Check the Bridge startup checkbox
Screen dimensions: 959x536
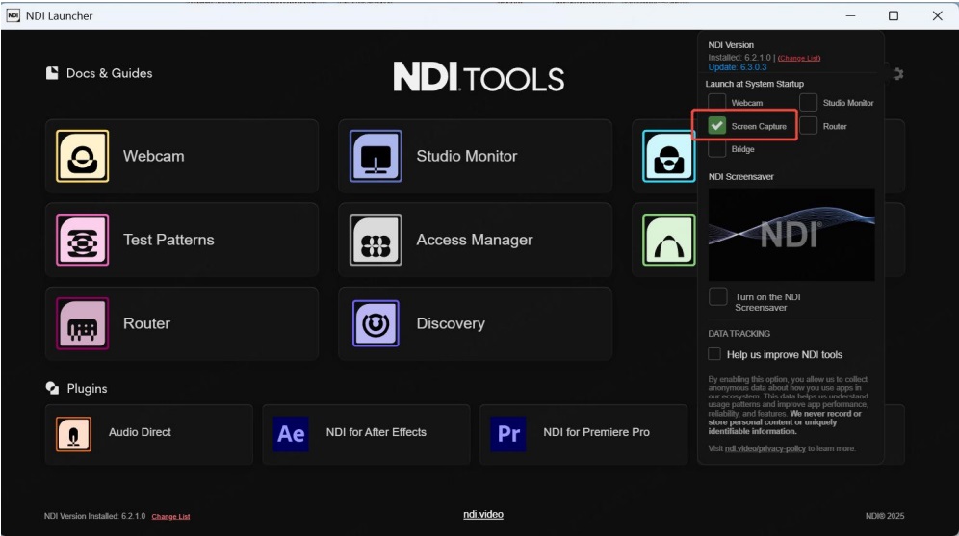(717, 149)
